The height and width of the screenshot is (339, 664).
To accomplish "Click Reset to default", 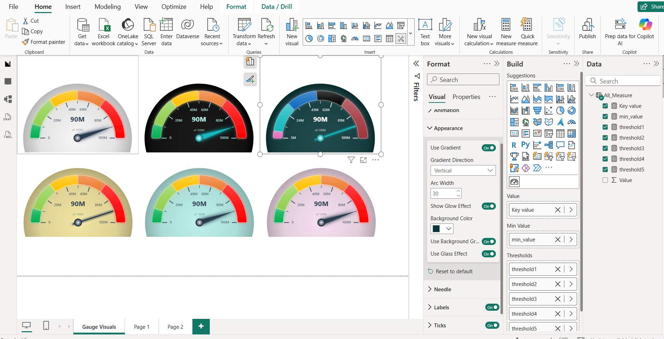I will [x=454, y=271].
